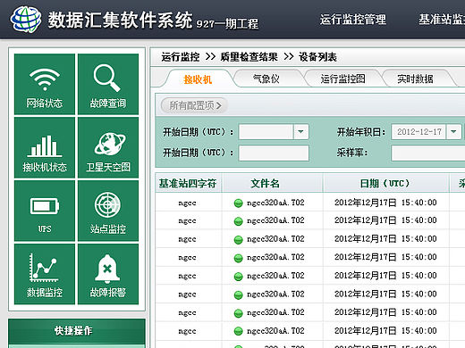The width and height of the screenshot is (465, 348).
Task: Open the 故障查询 magnifier tile
Action: coord(108,84)
